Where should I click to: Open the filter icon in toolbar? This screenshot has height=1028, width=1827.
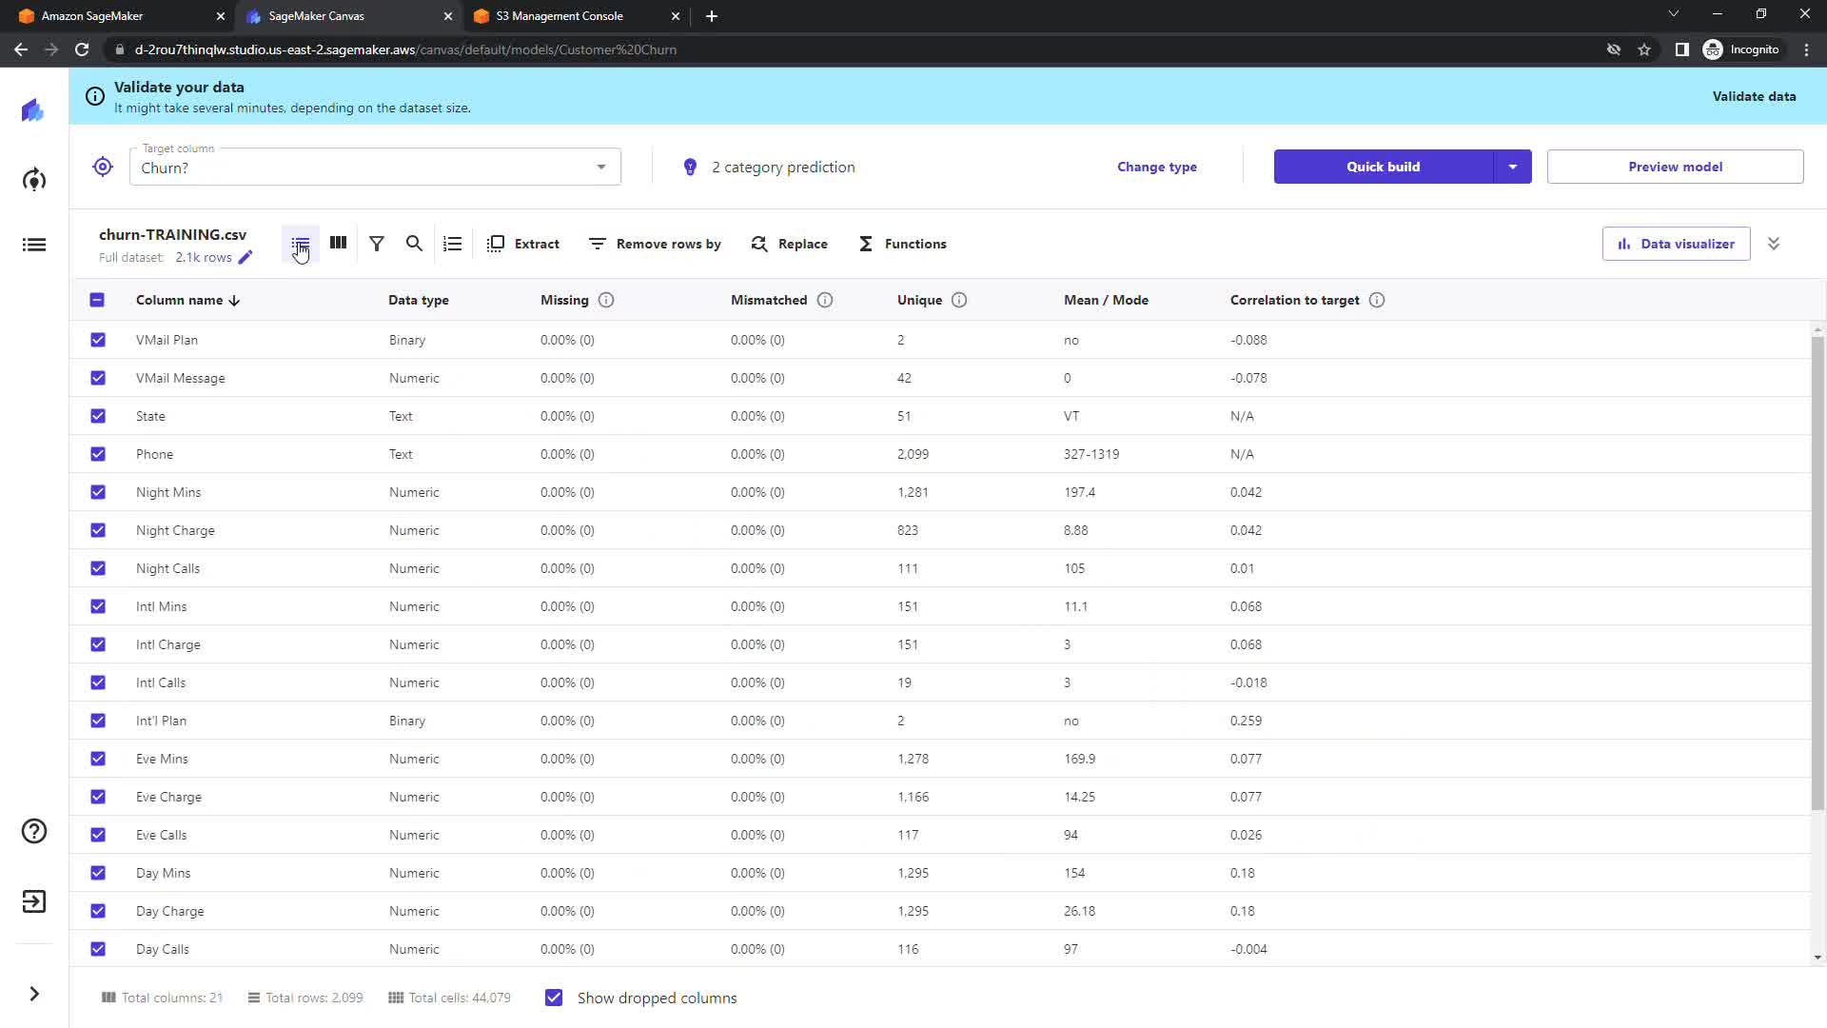tap(377, 244)
